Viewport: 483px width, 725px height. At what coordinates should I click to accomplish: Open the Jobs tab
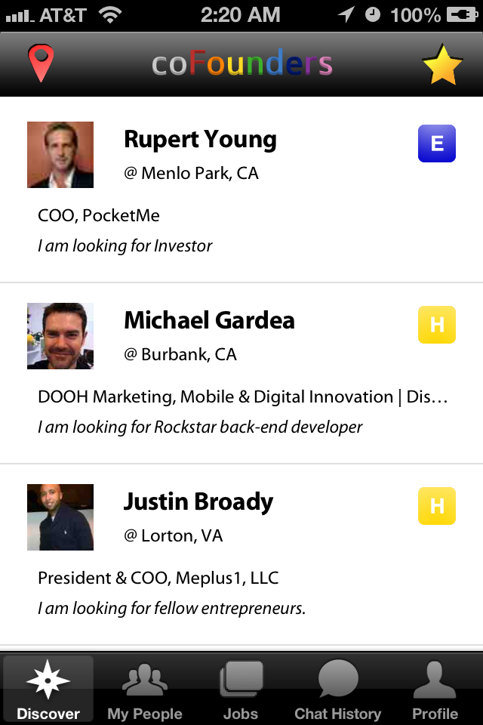241,689
